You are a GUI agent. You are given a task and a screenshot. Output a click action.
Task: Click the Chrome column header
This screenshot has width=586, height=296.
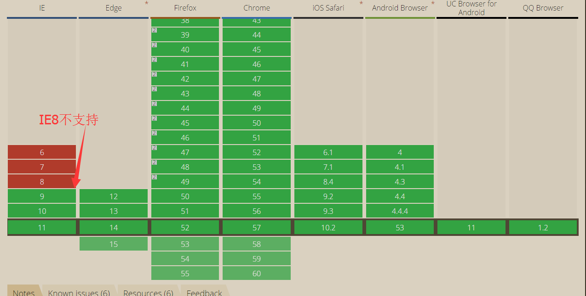(x=257, y=8)
